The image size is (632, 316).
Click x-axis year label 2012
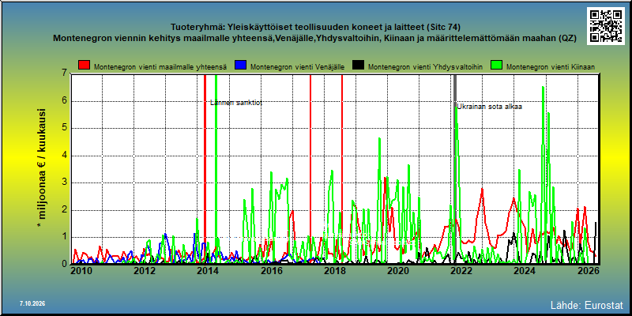click(145, 271)
